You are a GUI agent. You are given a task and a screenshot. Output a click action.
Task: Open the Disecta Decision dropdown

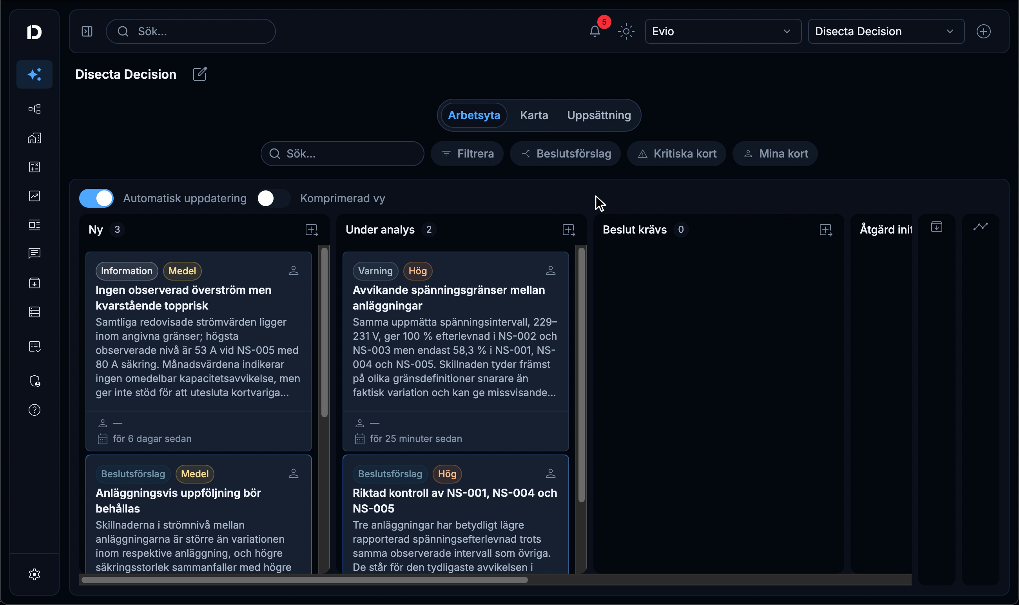(886, 31)
